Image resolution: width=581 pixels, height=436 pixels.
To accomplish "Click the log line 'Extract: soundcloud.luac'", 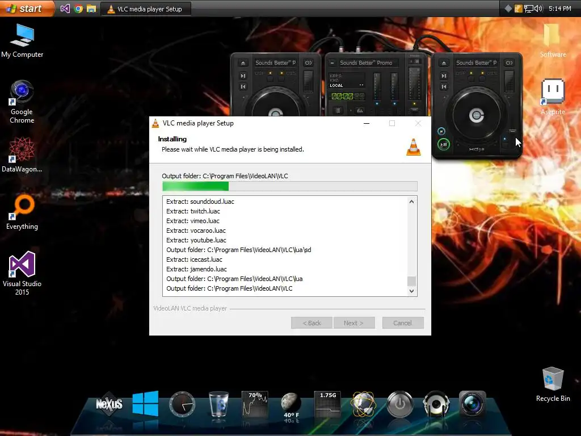I will pos(200,202).
